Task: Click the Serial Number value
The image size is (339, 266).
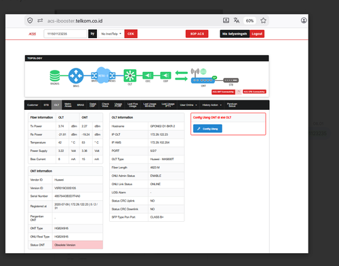Action: pyautogui.click(x=67, y=196)
